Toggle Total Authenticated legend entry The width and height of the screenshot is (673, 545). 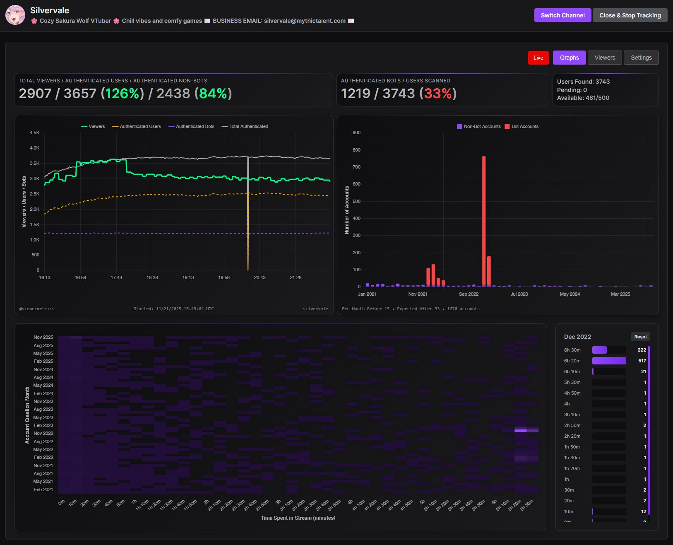click(245, 126)
